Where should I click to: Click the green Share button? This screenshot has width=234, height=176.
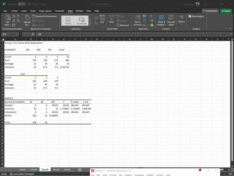click(x=226, y=11)
